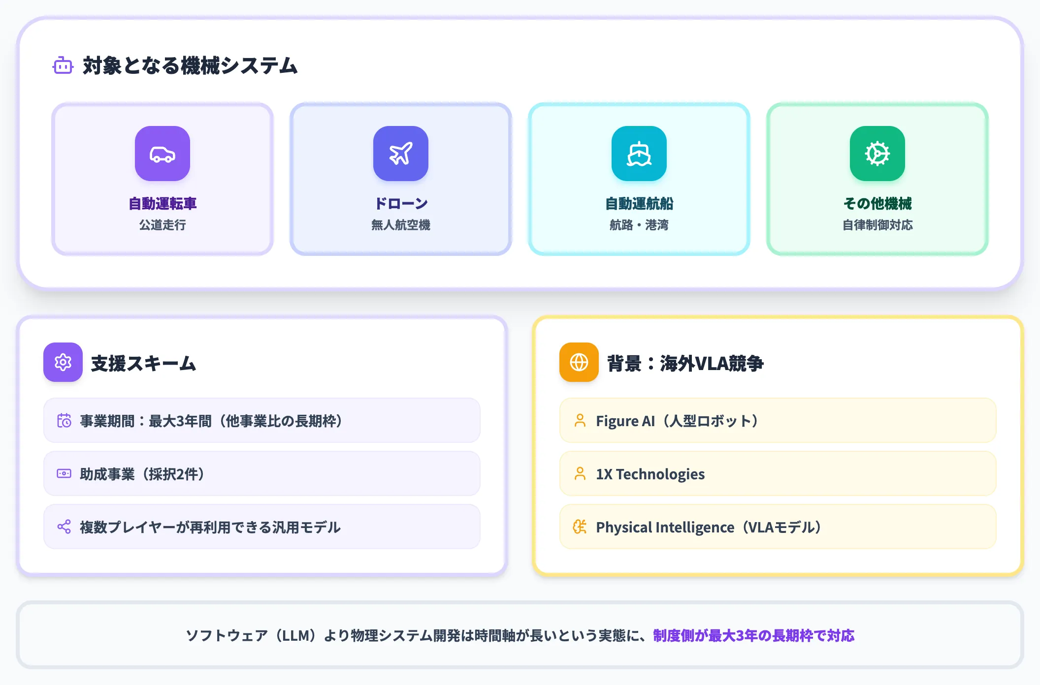The height and width of the screenshot is (685, 1040).
Task: Click the banknote icon in 助成事業 row
Action: click(x=64, y=473)
